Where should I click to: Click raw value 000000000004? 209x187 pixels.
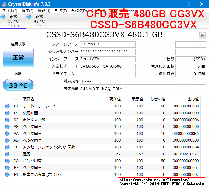pyautogui.click(x=186, y=147)
